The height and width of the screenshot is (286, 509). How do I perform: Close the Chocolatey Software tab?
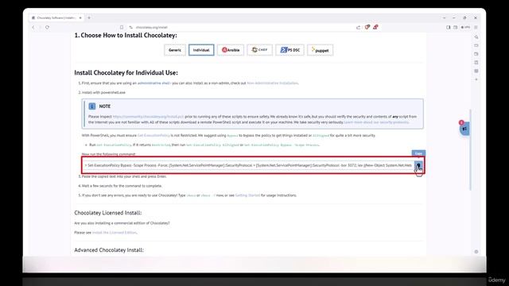click(80, 17)
